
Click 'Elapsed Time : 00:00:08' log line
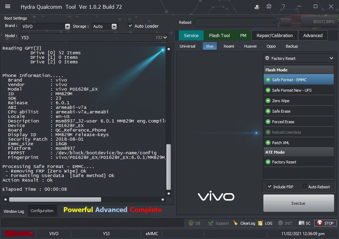[35, 189]
